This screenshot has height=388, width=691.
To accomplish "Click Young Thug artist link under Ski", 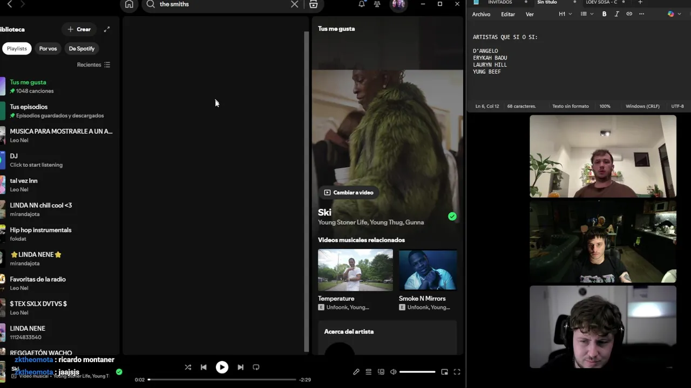I will coord(386,222).
